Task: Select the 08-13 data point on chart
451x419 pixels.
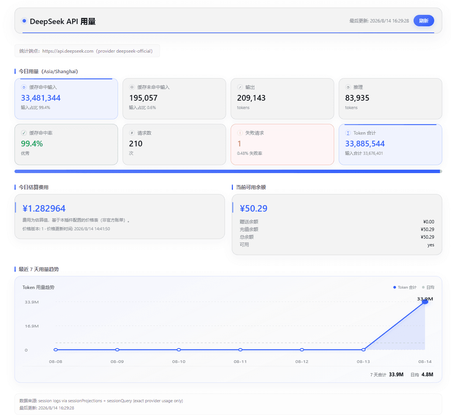Action: pos(364,350)
